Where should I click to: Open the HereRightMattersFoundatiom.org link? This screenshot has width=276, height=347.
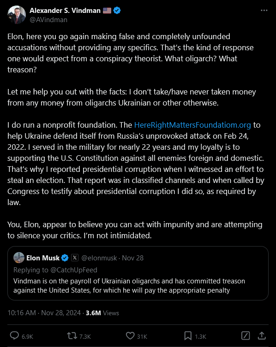[x=192, y=125]
